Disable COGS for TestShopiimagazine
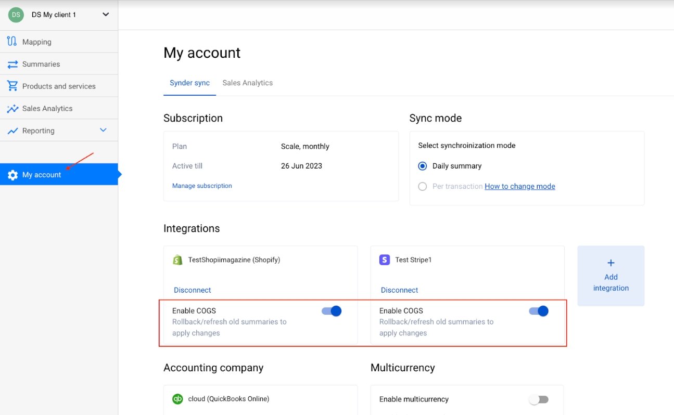The width and height of the screenshot is (674, 415). 332,310
